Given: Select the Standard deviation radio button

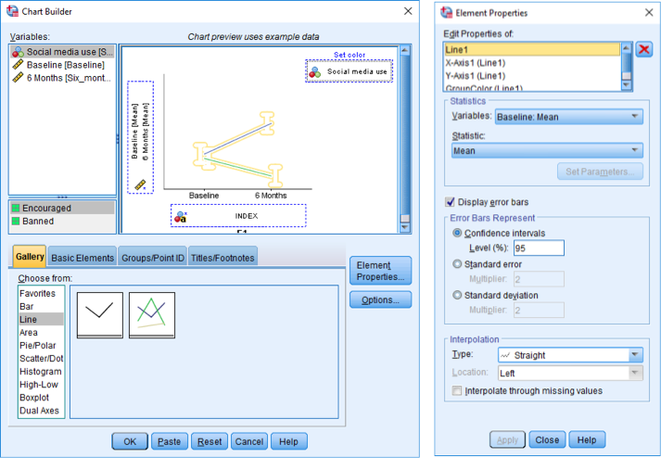Looking at the screenshot, I should pyautogui.click(x=456, y=295).
